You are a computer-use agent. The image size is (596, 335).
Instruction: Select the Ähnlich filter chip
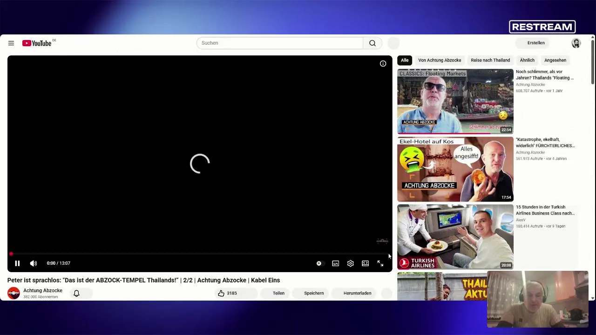click(x=527, y=60)
